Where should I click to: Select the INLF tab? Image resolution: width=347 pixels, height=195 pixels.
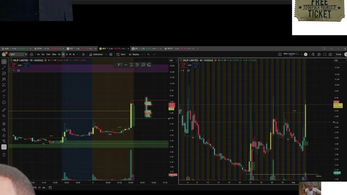tap(114, 49)
